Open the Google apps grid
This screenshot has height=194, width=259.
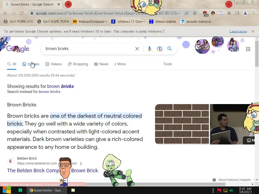coord(248,49)
